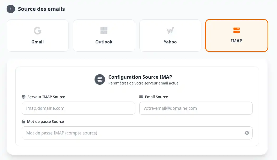Click the Yahoo Y! logo icon
277x160 pixels.
170,31
